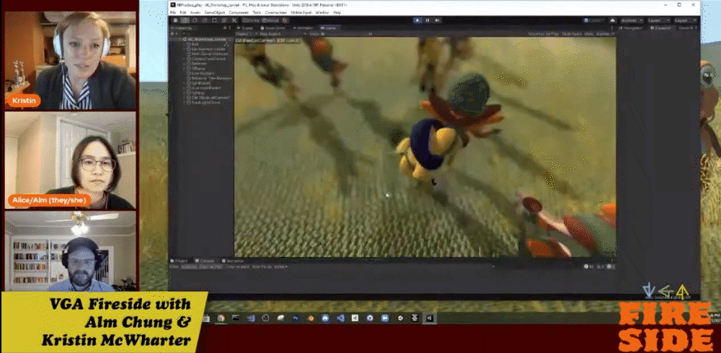Screen dimensions: 721x353
Task: Click the Unity Step frame button
Action: click(438, 20)
